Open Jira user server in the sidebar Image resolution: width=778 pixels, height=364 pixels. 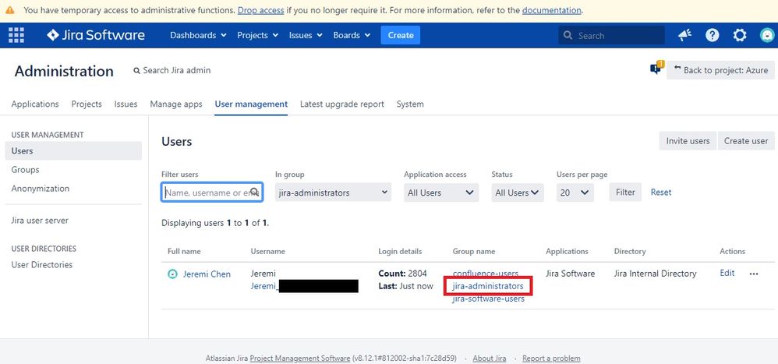(40, 220)
